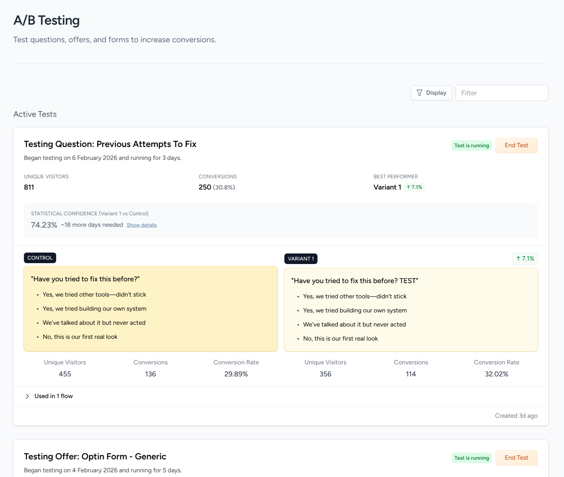564x477 pixels.
Task: Click Control conversion rate 29.89%
Action: pos(236,374)
